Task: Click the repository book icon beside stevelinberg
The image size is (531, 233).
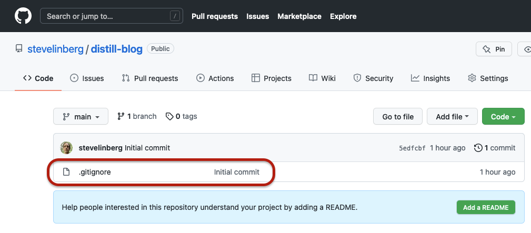Action: (18, 49)
